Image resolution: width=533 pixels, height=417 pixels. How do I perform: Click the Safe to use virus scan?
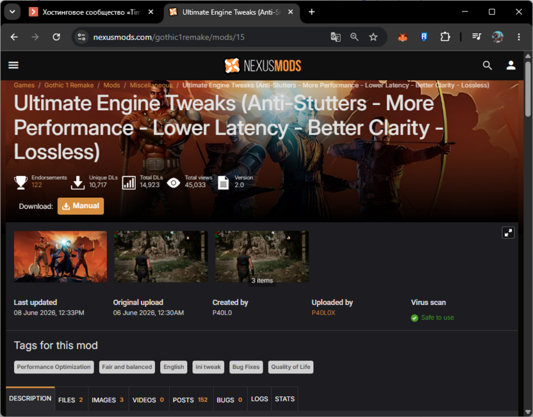pyautogui.click(x=432, y=318)
